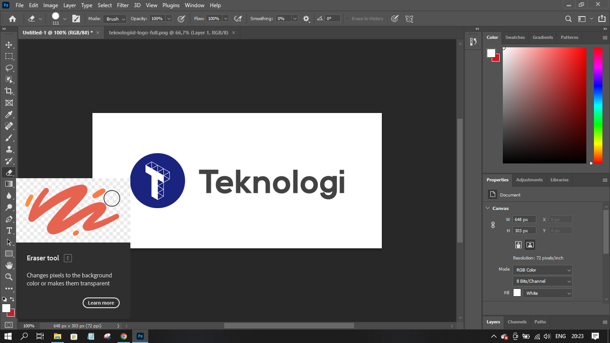Select the Hand tool

click(x=8, y=265)
